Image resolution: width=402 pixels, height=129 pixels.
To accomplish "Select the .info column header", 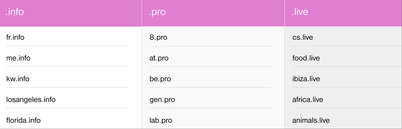I will click(x=15, y=12).
